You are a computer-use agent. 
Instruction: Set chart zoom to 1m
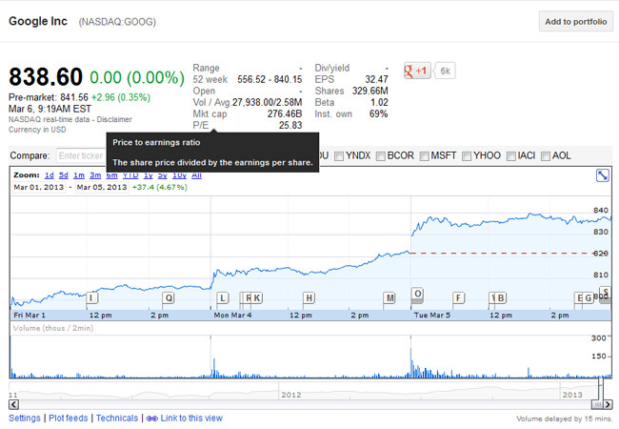tap(79, 175)
